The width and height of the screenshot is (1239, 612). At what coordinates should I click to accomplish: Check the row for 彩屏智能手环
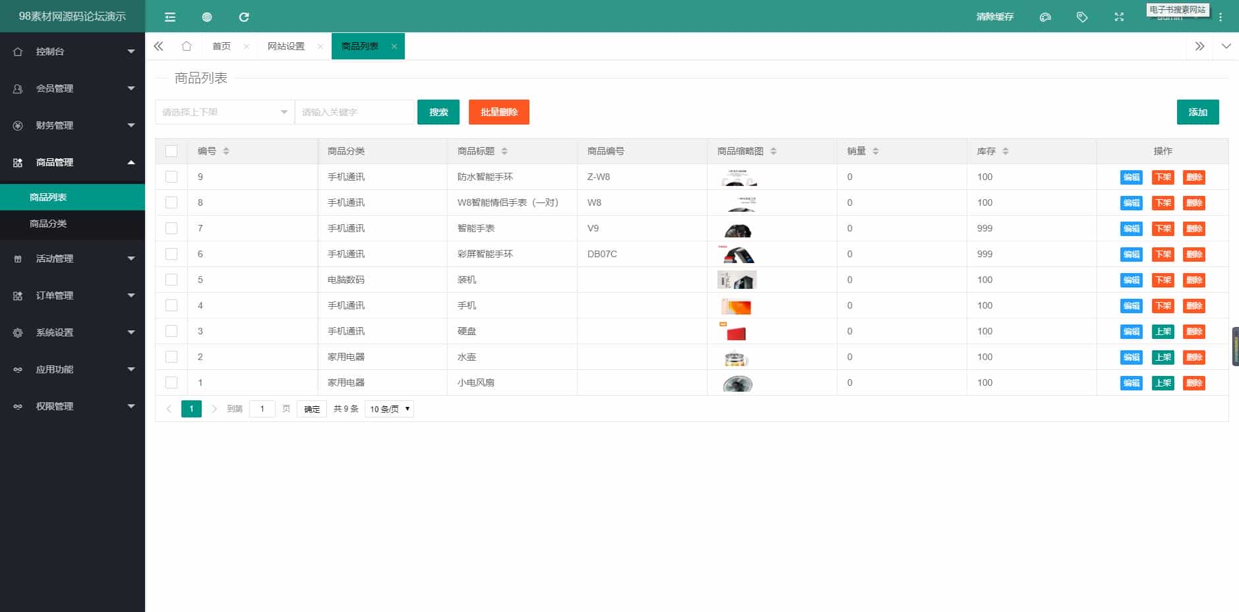171,254
